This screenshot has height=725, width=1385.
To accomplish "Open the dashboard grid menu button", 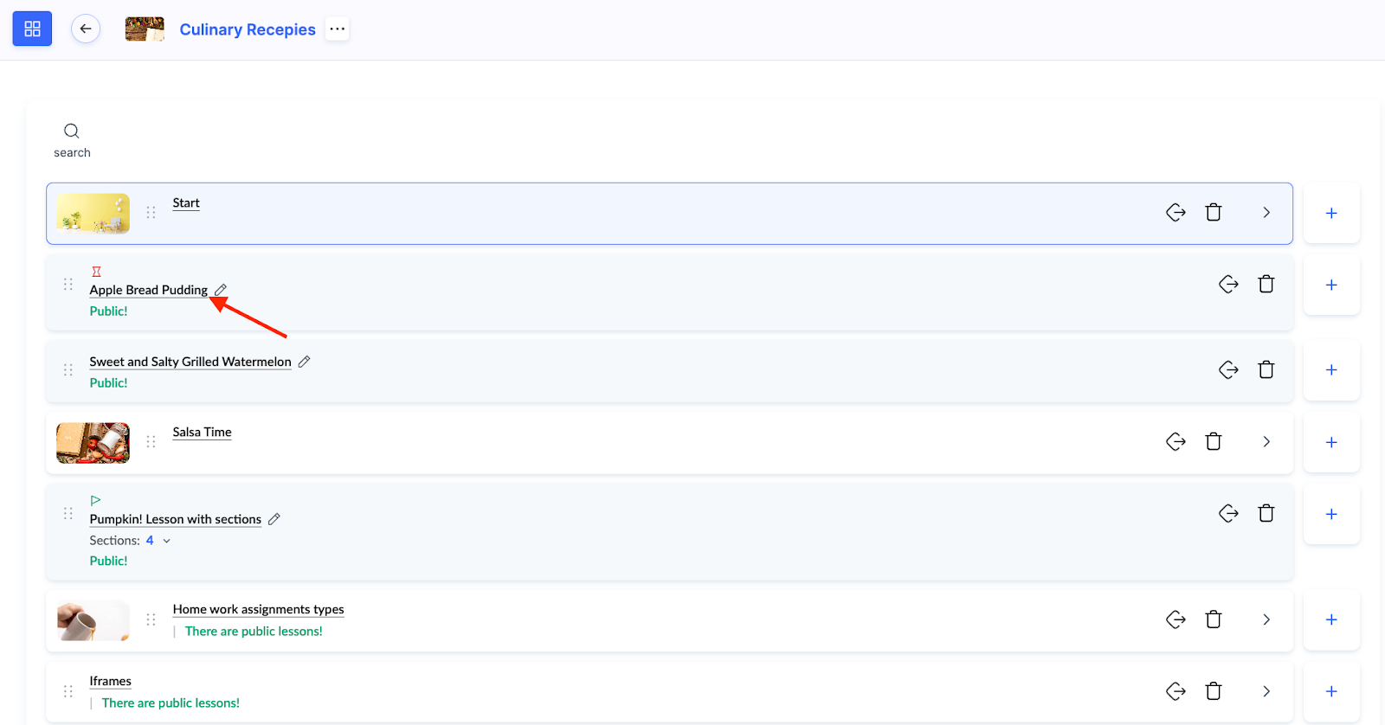I will (32, 29).
